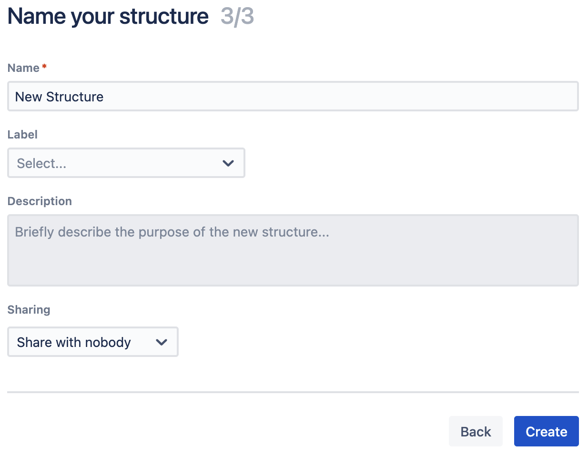
Task: Click the 'Select...' placeholder text
Action: [41, 164]
